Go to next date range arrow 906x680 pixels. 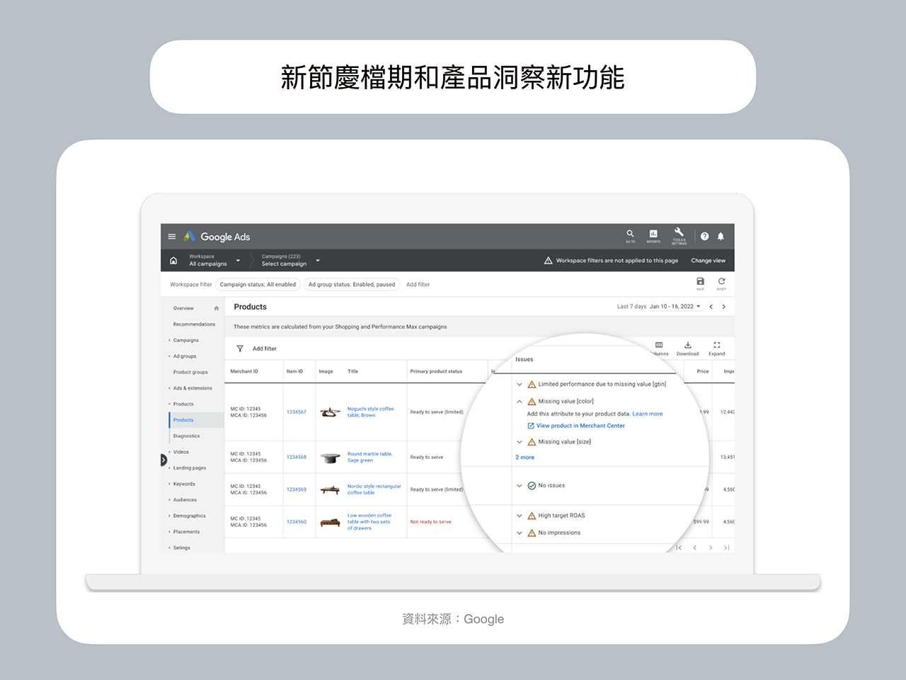[x=723, y=307]
